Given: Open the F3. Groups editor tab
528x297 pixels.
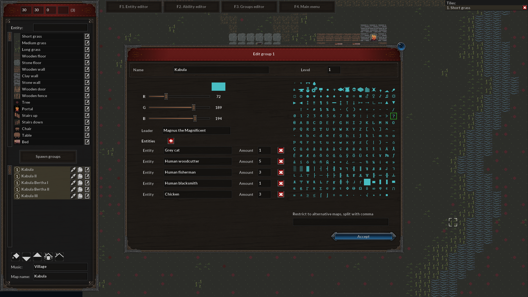Looking at the screenshot, I should point(249,7).
